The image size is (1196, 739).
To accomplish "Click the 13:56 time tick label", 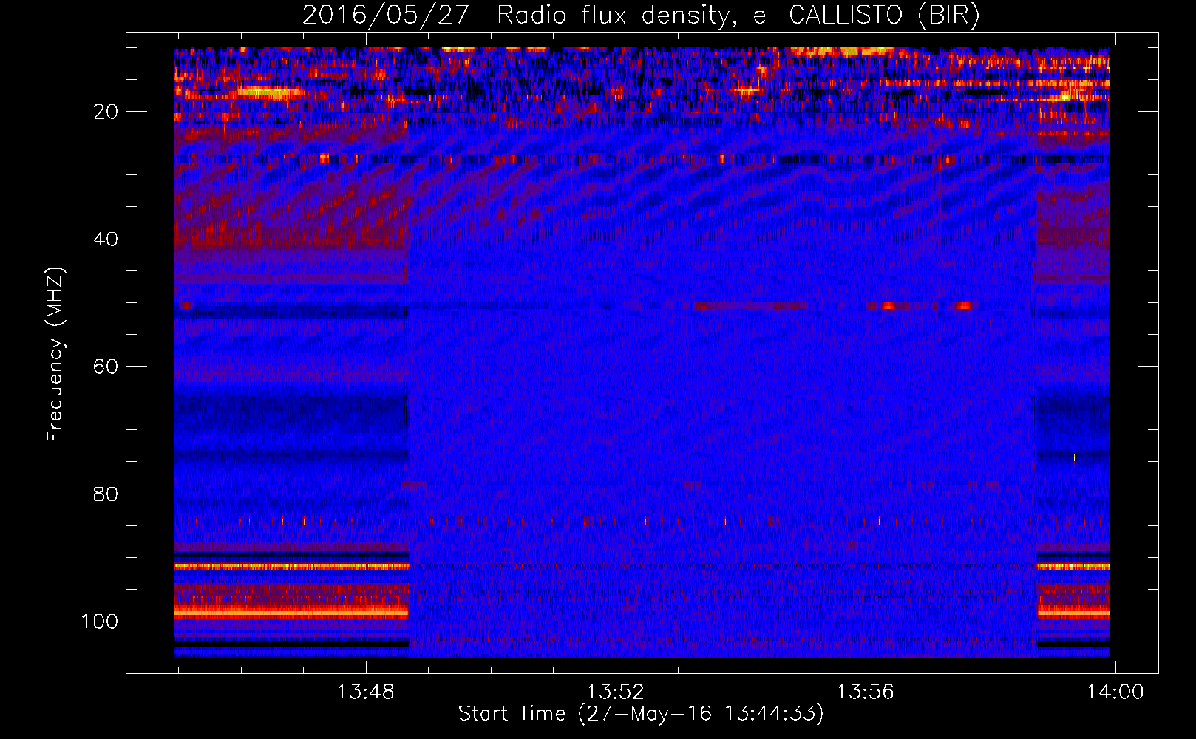I will click(x=866, y=692).
